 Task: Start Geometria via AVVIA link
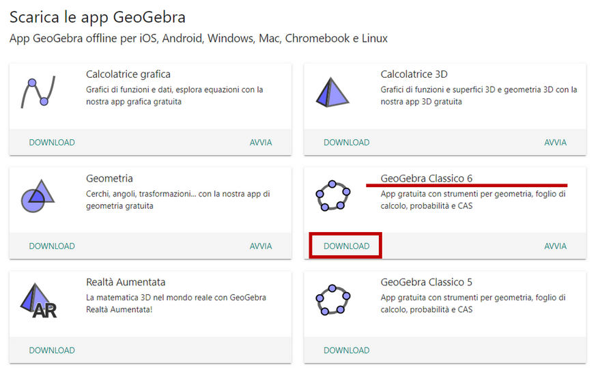(261, 246)
